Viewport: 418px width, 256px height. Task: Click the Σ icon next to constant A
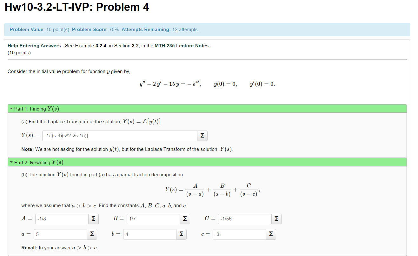93,219
